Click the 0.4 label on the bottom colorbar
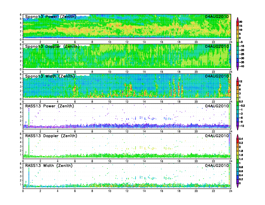This screenshot has height=205, width=265. click(x=241, y=175)
